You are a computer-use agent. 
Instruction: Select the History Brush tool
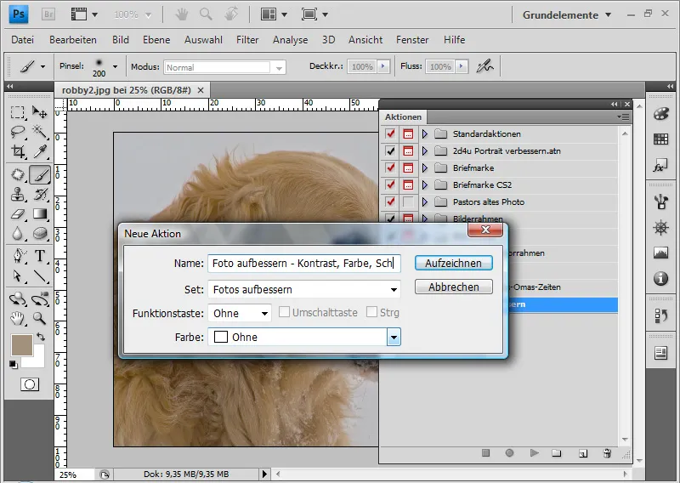click(x=40, y=194)
